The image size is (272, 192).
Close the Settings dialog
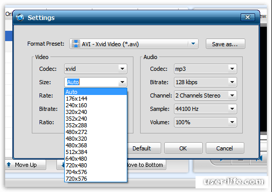[x=248, y=17]
